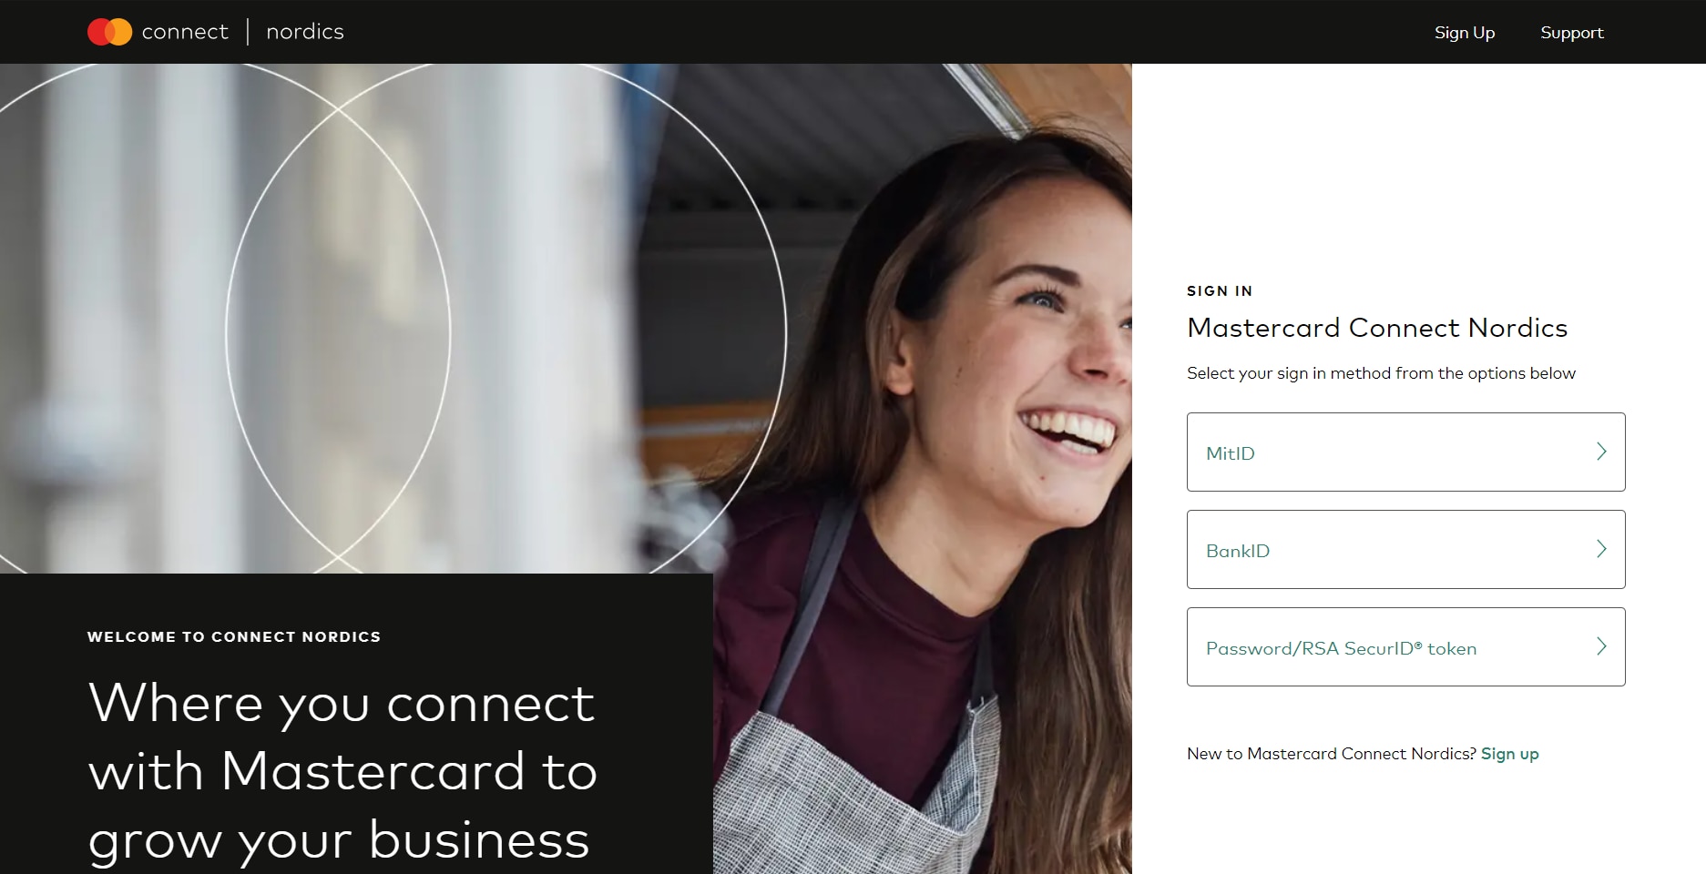Click 'Select your sign in method' instruction text
The width and height of the screenshot is (1706, 874).
point(1381,373)
